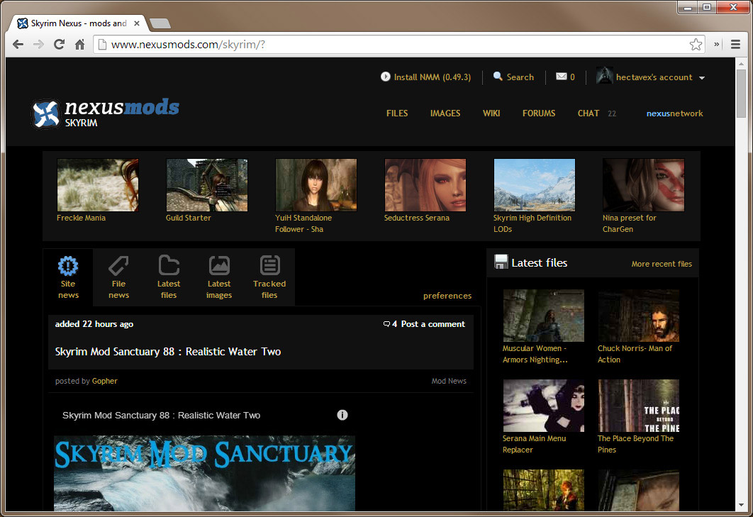The height and width of the screenshot is (517, 753).
Task: Expand the hectavex's account dropdown
Action: point(702,77)
